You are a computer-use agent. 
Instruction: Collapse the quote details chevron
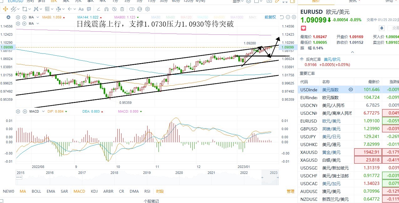[352, 52]
